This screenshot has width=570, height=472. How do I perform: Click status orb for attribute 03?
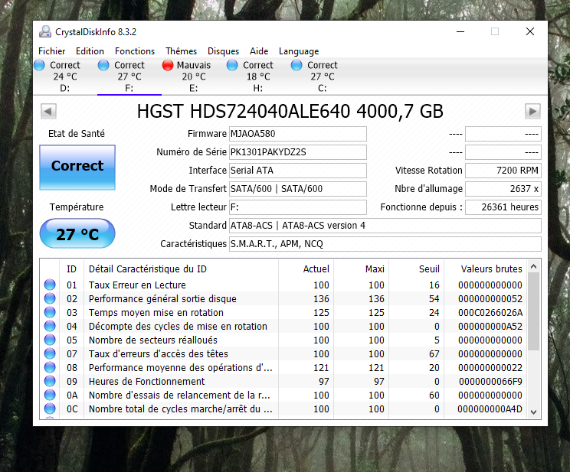(x=50, y=312)
